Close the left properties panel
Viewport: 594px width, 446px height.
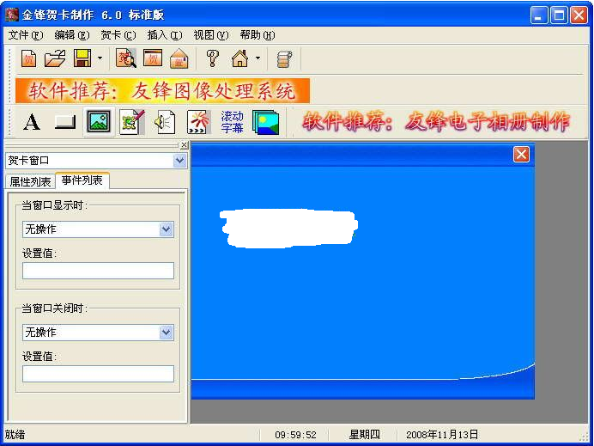pos(184,145)
